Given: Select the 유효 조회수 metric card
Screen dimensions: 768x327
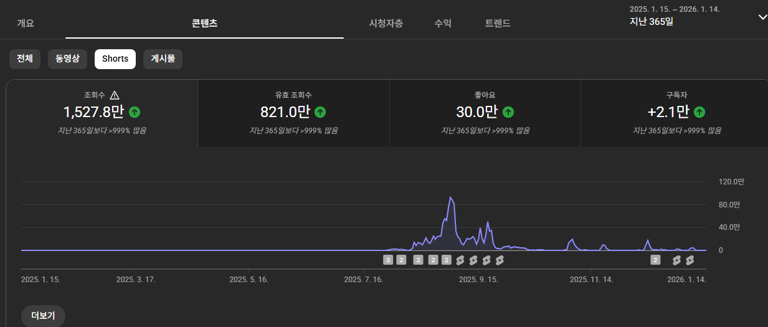Looking at the screenshot, I should pos(293,113).
